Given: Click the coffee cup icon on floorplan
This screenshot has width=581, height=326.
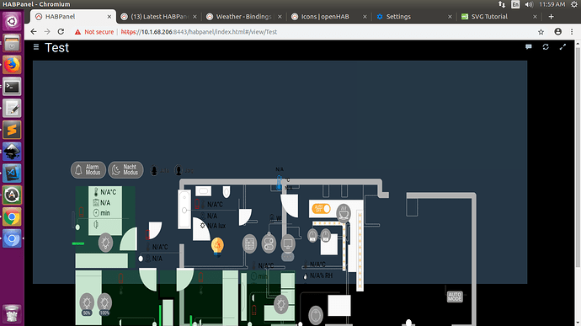Looking at the screenshot, I should coord(344,213).
